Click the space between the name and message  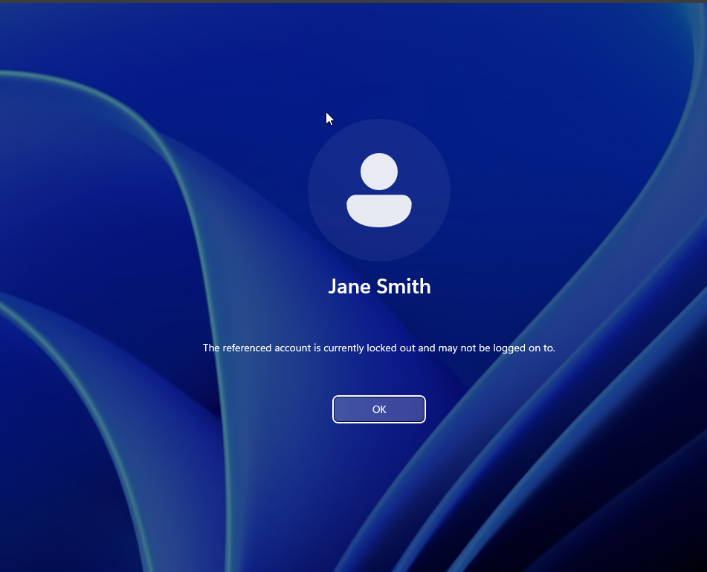[379, 316]
